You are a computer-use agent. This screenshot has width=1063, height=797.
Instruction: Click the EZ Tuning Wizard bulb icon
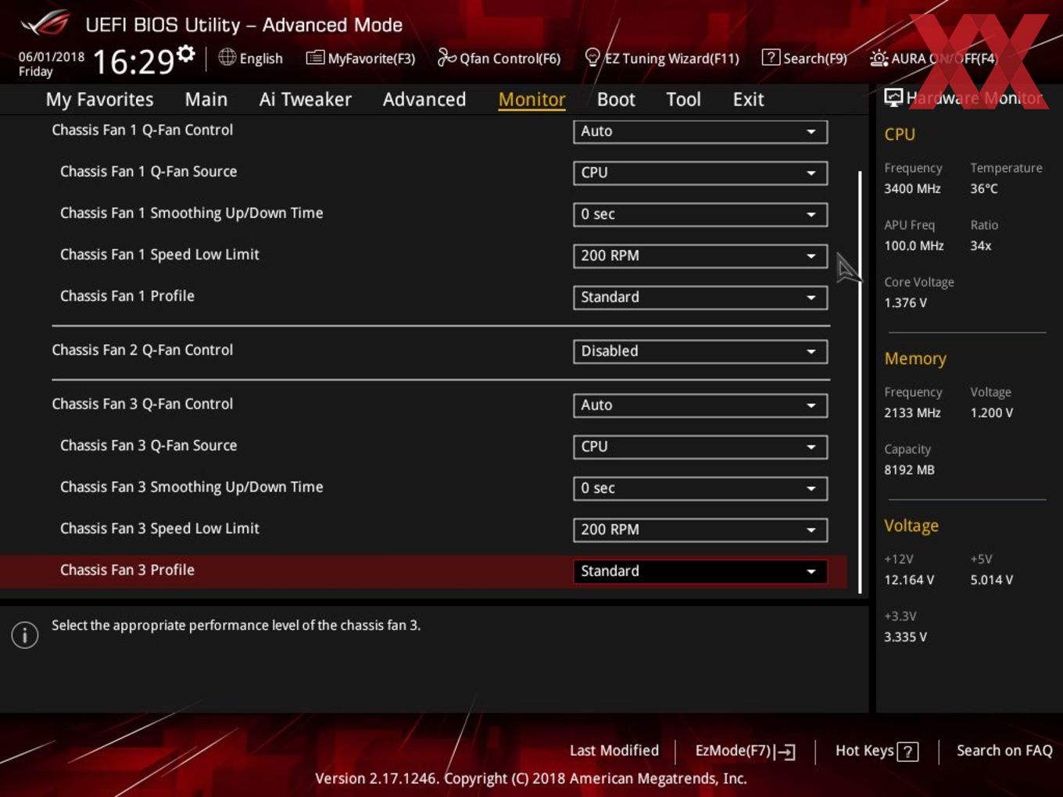coord(592,57)
